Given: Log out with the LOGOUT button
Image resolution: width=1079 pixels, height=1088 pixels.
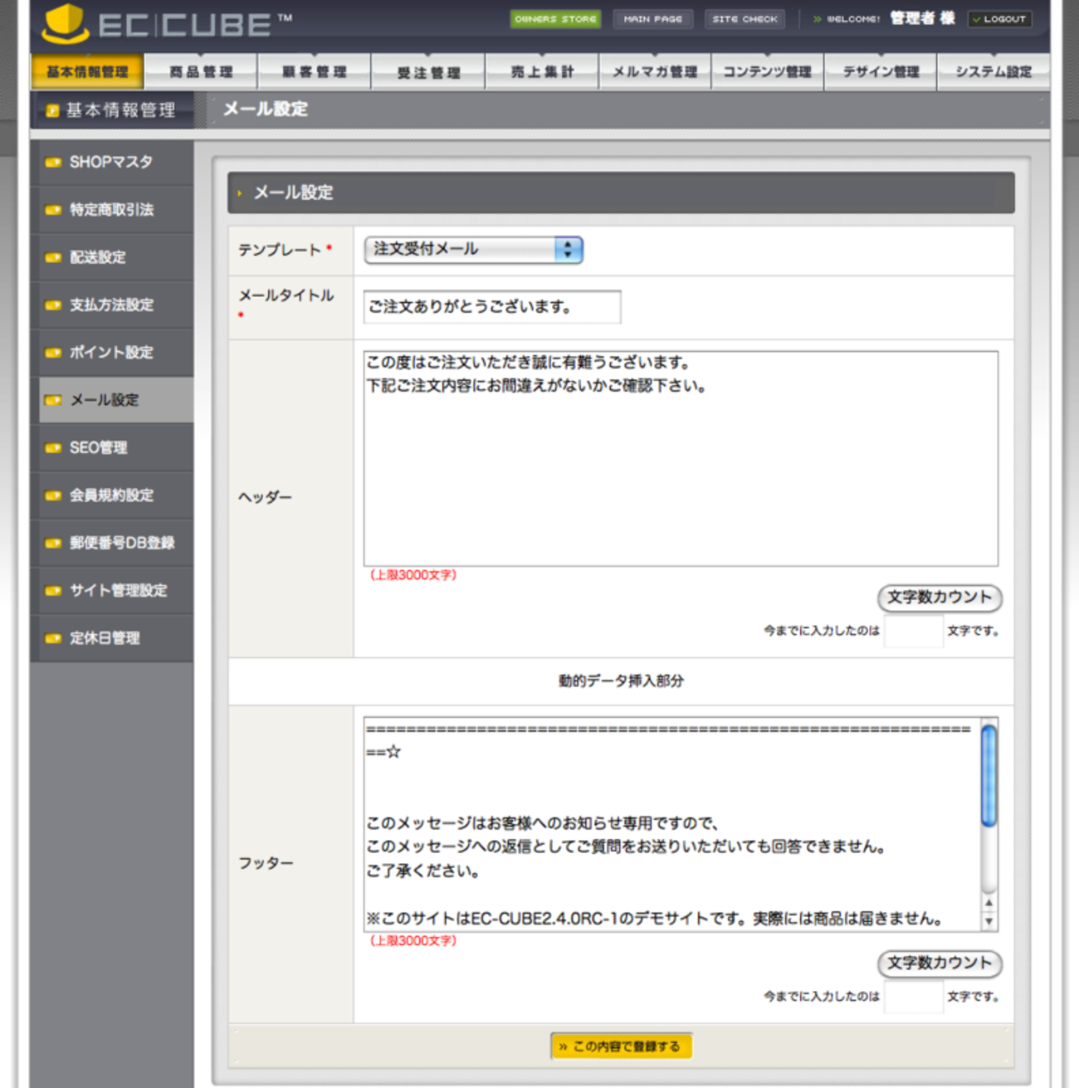Looking at the screenshot, I should [999, 19].
